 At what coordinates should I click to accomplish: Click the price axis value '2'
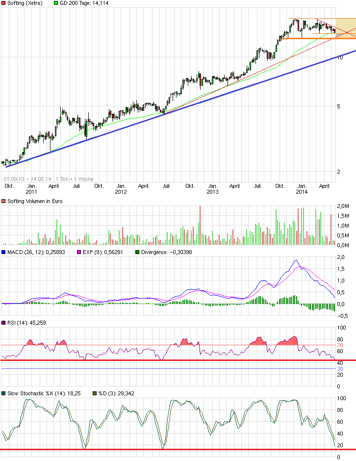point(339,172)
